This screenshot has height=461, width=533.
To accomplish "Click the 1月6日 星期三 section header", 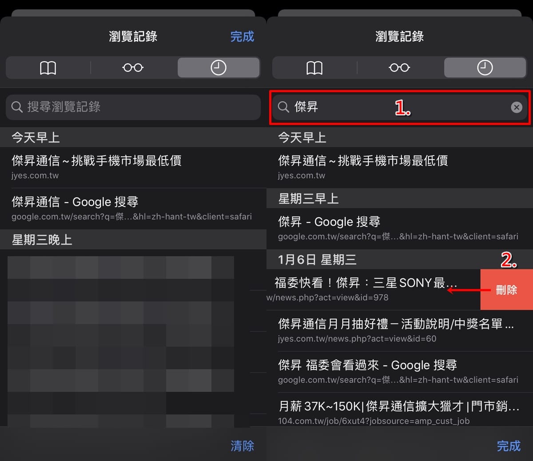I will [400, 259].
